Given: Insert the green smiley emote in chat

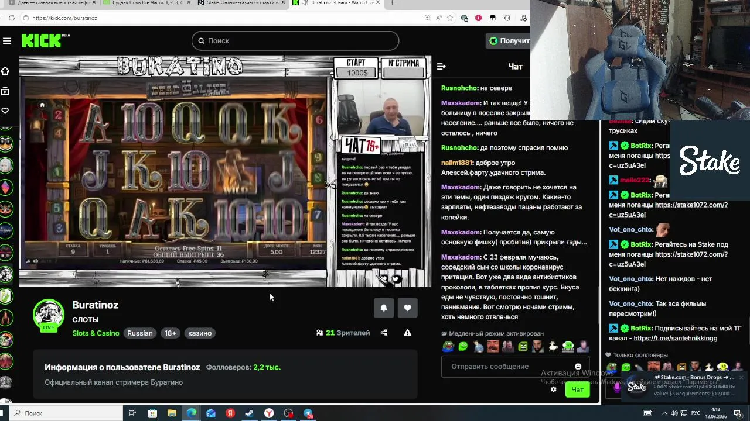Looking at the screenshot, I should pos(463,346).
